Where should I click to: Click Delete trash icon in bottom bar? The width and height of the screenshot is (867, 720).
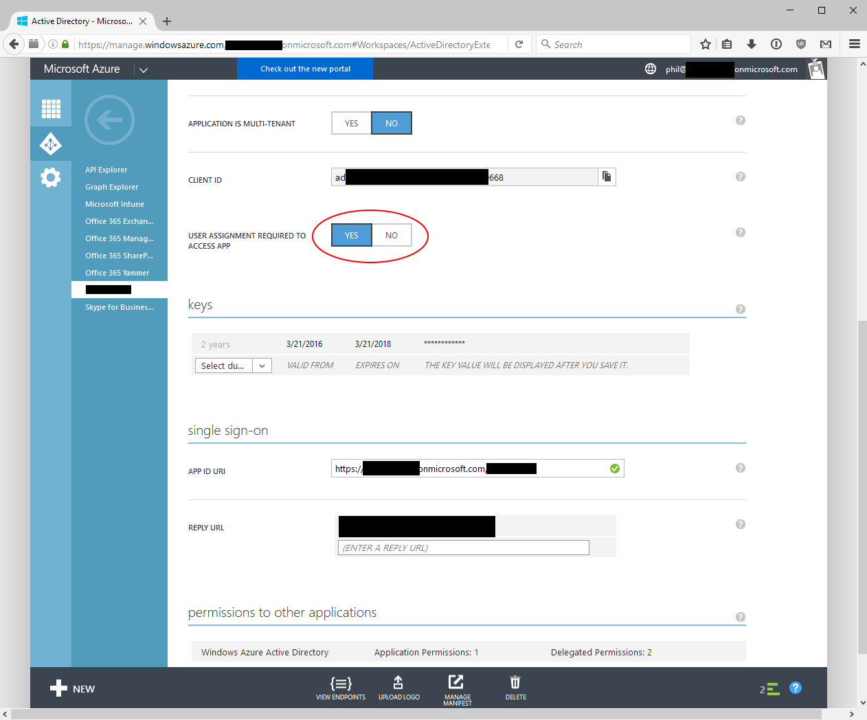(515, 688)
